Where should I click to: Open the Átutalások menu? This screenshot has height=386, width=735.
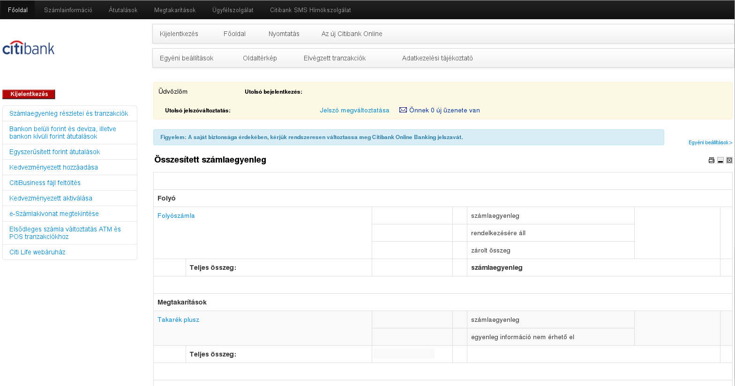click(123, 10)
